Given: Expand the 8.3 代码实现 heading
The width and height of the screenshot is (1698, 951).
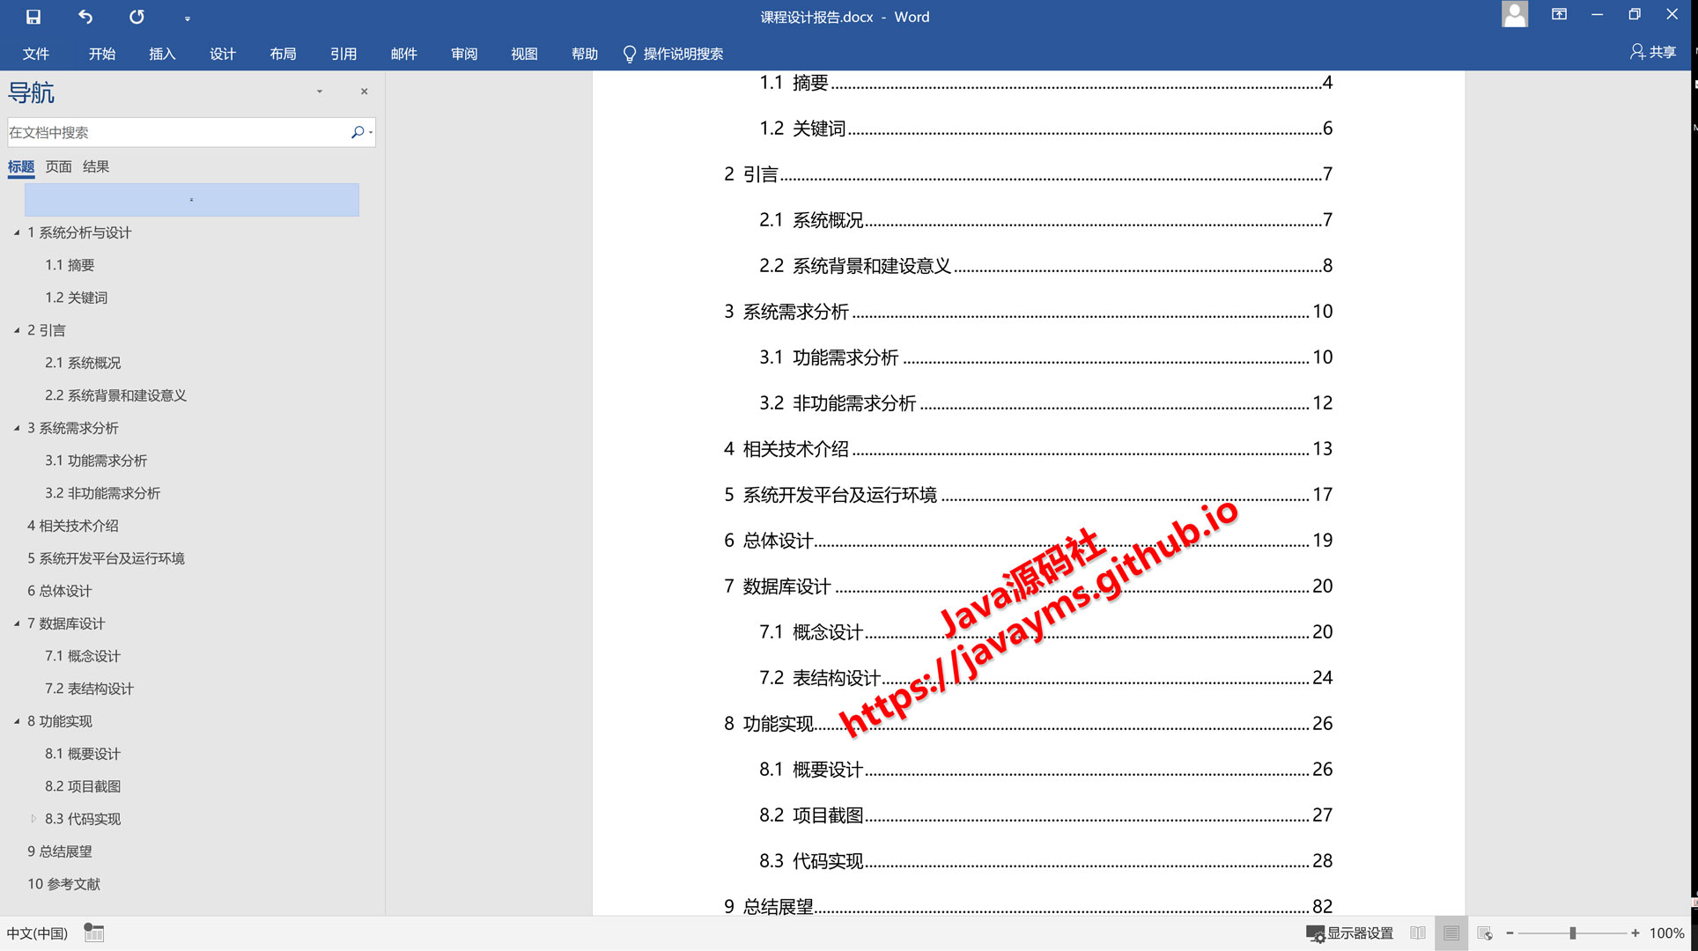Looking at the screenshot, I should coord(33,819).
